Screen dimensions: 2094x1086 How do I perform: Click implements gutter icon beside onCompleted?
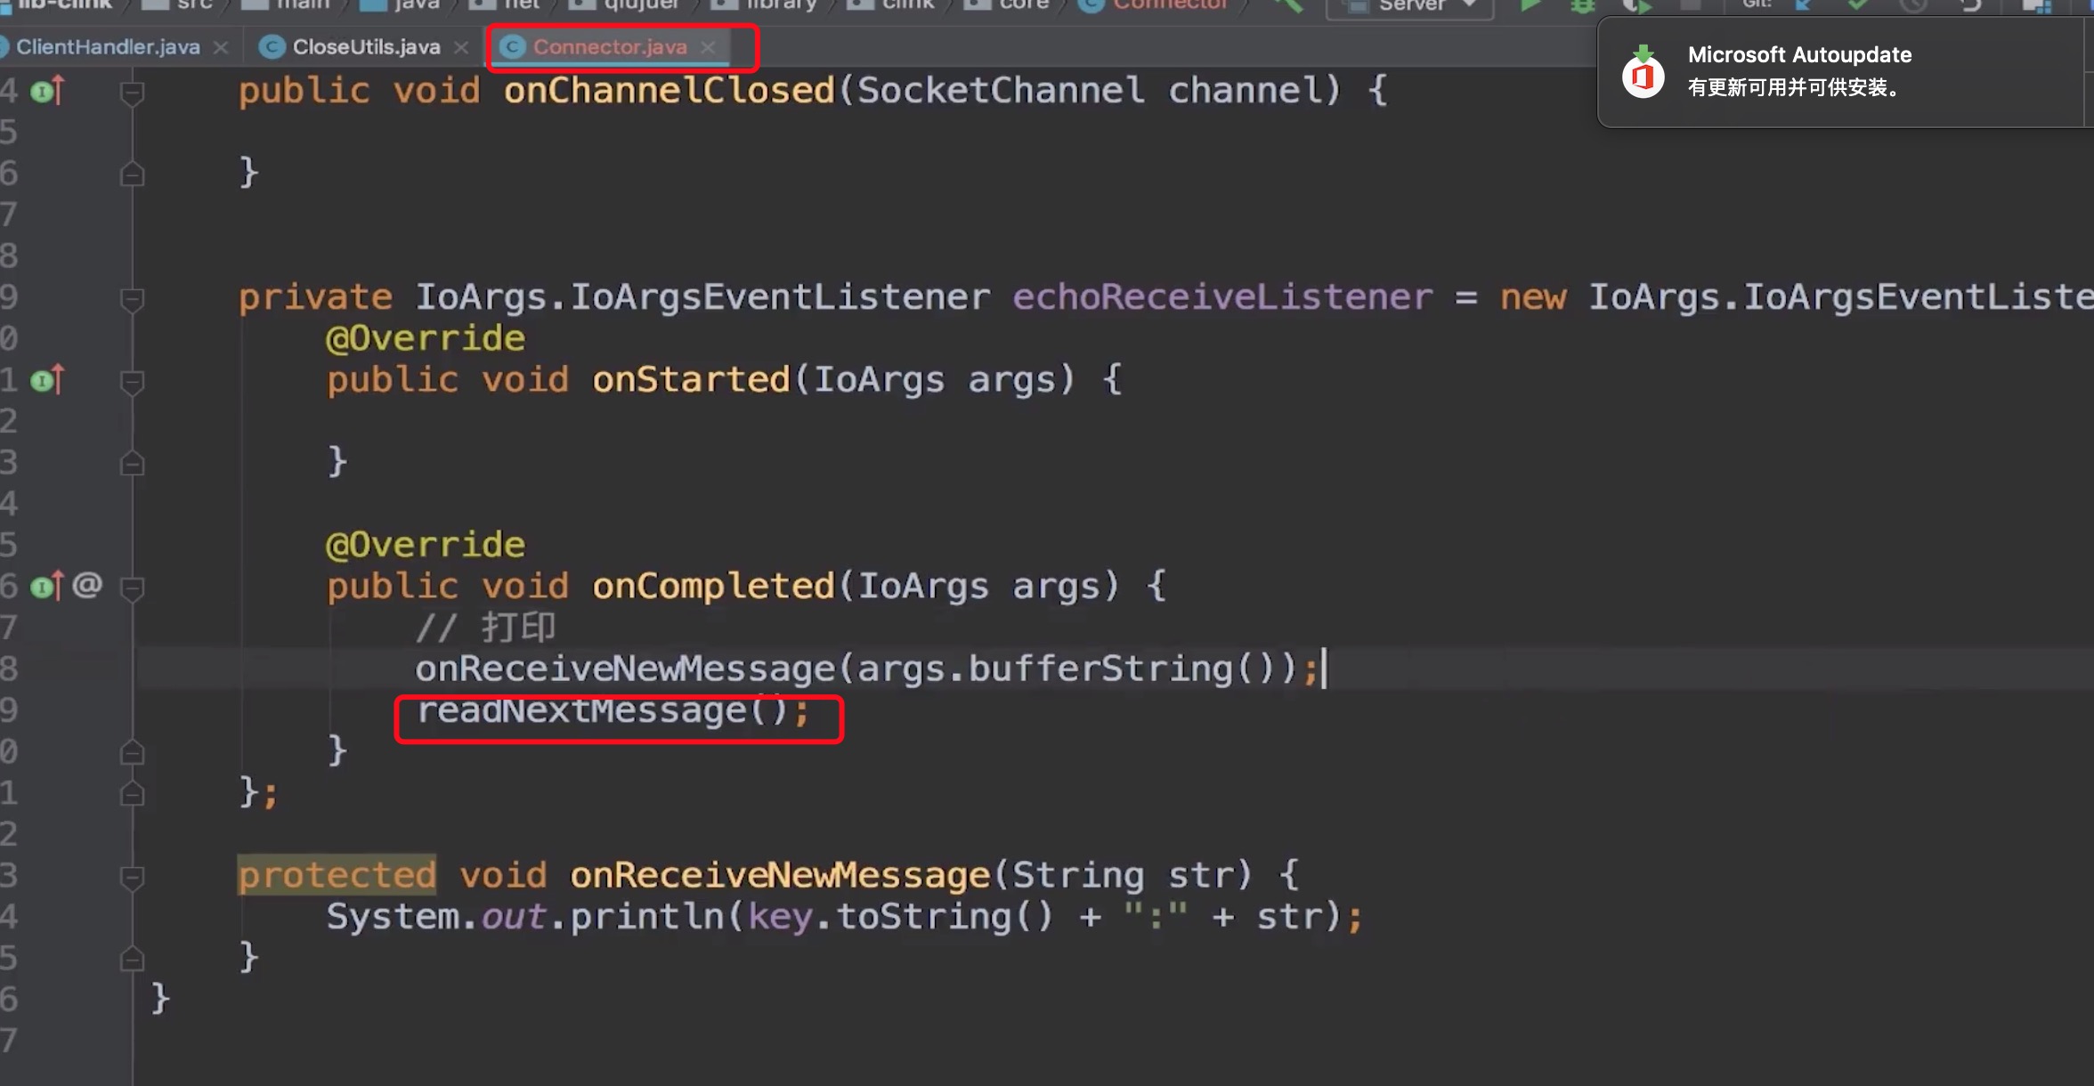pos(47,586)
